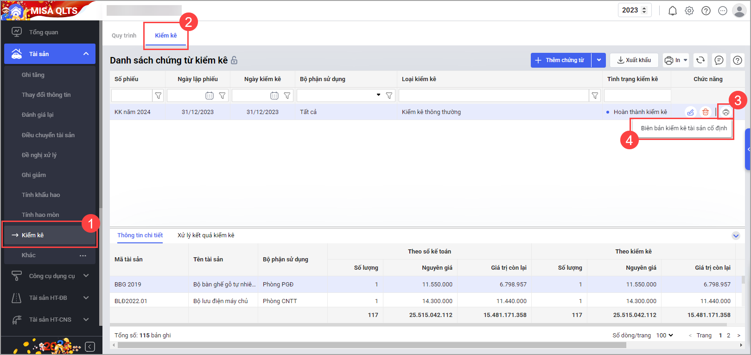Screen dimensions: 751x355
Task: Switch to the Quy trình tab
Action: point(124,36)
